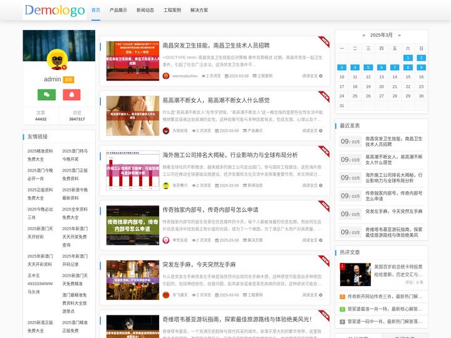This screenshot has height=338, width=451.
Task: Open recent post 突发左手麻 in sidebar
Action: [x=394, y=212]
